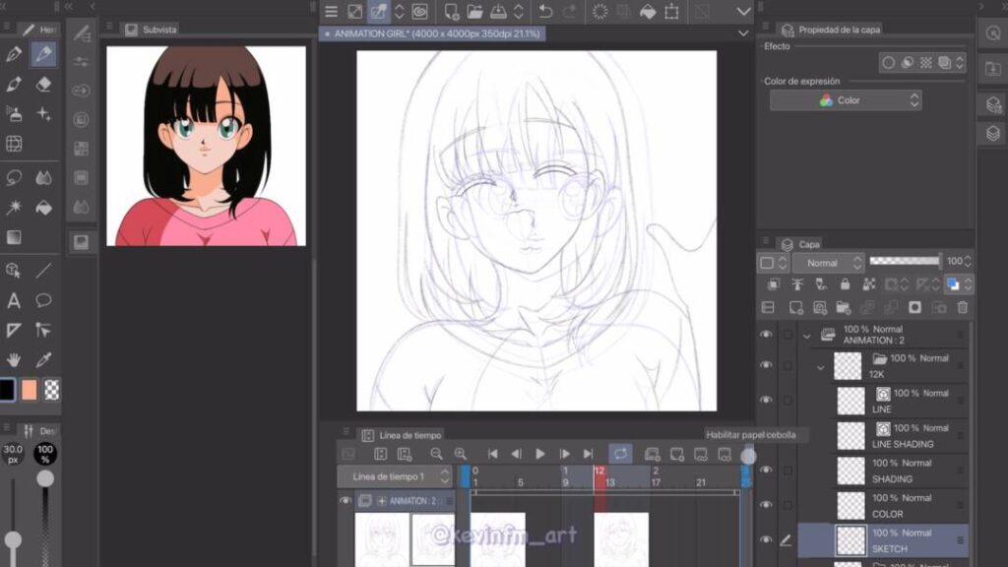The image size is (1008, 567).
Task: Toggle visibility of the ANIMATION : 2 folder layer
Action: [766, 335]
